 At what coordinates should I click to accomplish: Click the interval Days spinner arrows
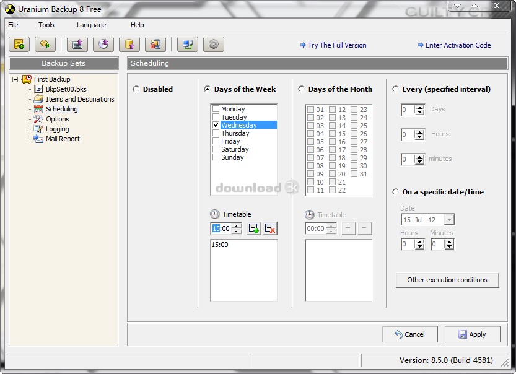click(x=419, y=110)
